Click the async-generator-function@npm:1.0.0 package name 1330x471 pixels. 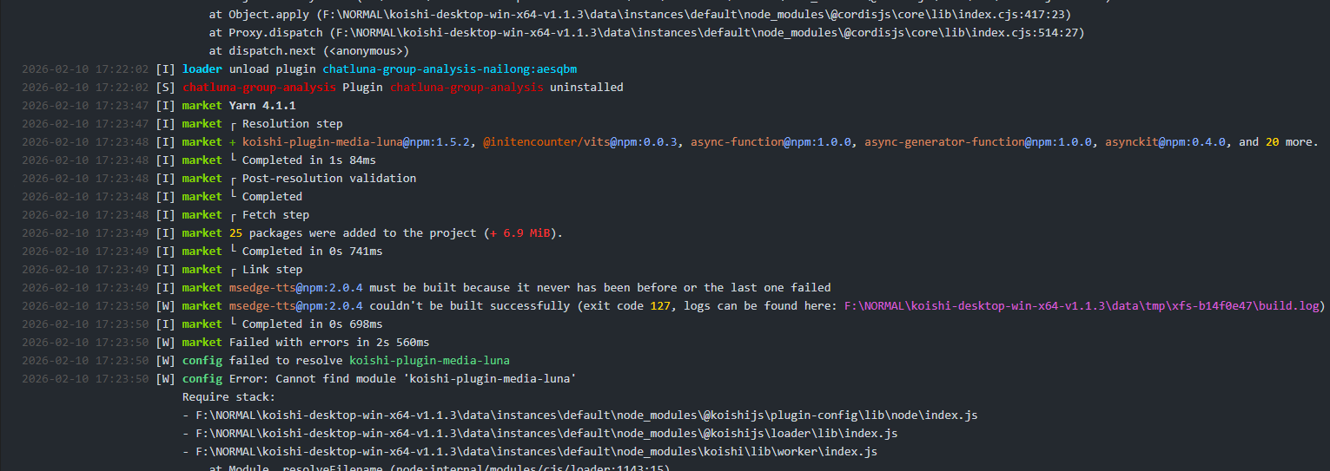978,142
